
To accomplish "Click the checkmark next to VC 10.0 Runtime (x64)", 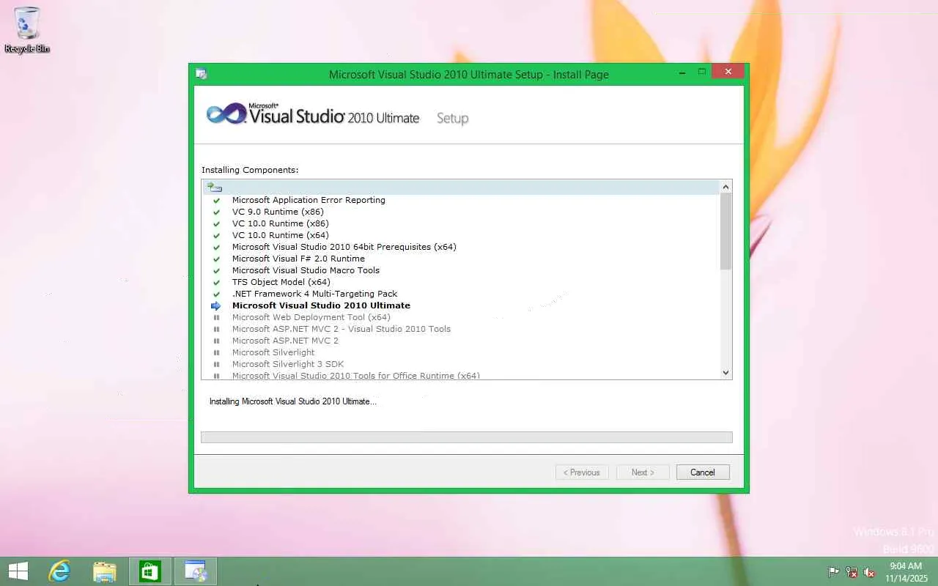I will coord(216,235).
